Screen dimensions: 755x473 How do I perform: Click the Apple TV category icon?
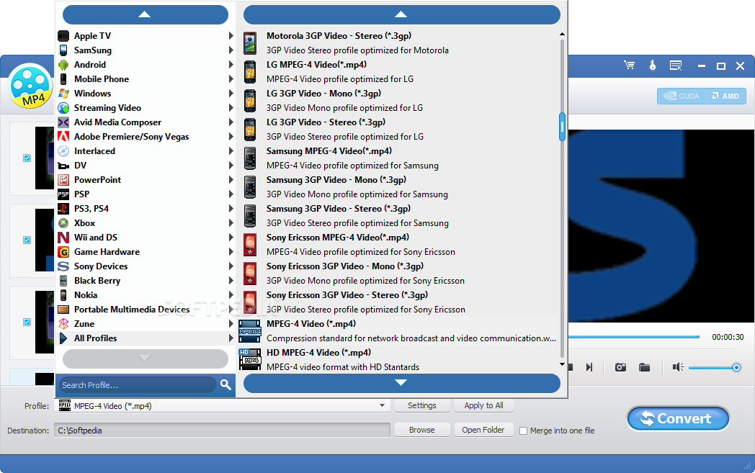[63, 36]
